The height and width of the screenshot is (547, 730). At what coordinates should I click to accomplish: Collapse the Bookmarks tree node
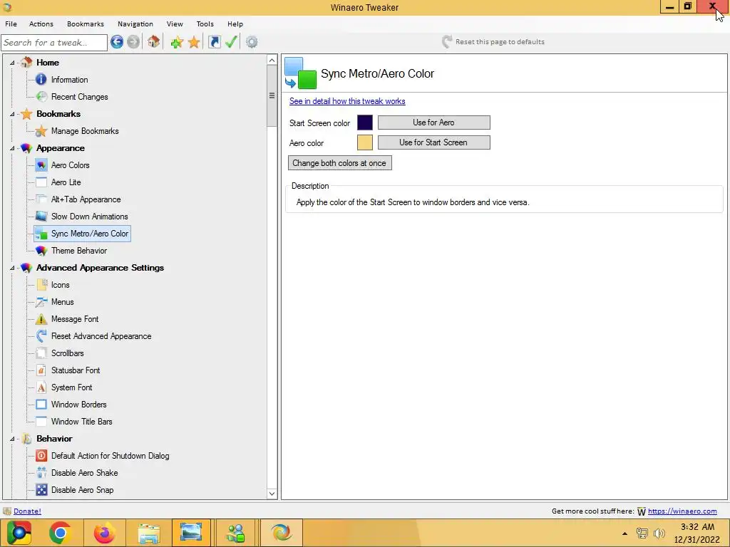(13, 114)
